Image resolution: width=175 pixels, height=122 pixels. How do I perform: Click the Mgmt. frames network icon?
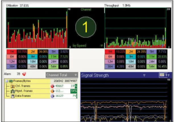pyautogui.click(x=13, y=91)
